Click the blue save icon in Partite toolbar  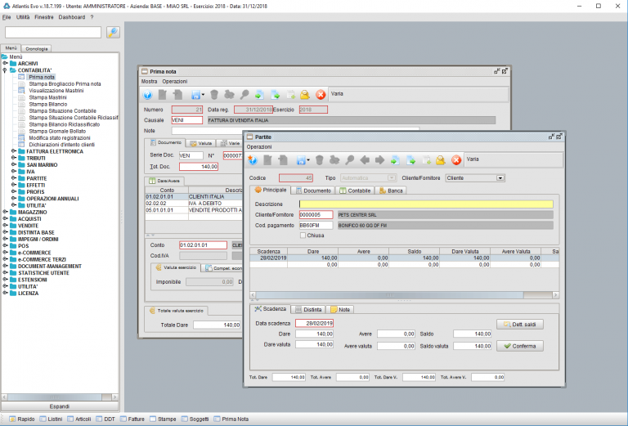(302, 160)
